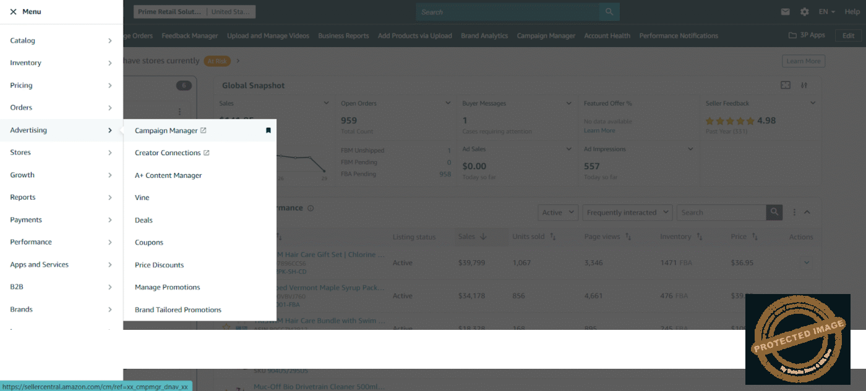This screenshot has height=391, width=866.
Task: Open Business Reports in top navigation
Action: pos(343,36)
